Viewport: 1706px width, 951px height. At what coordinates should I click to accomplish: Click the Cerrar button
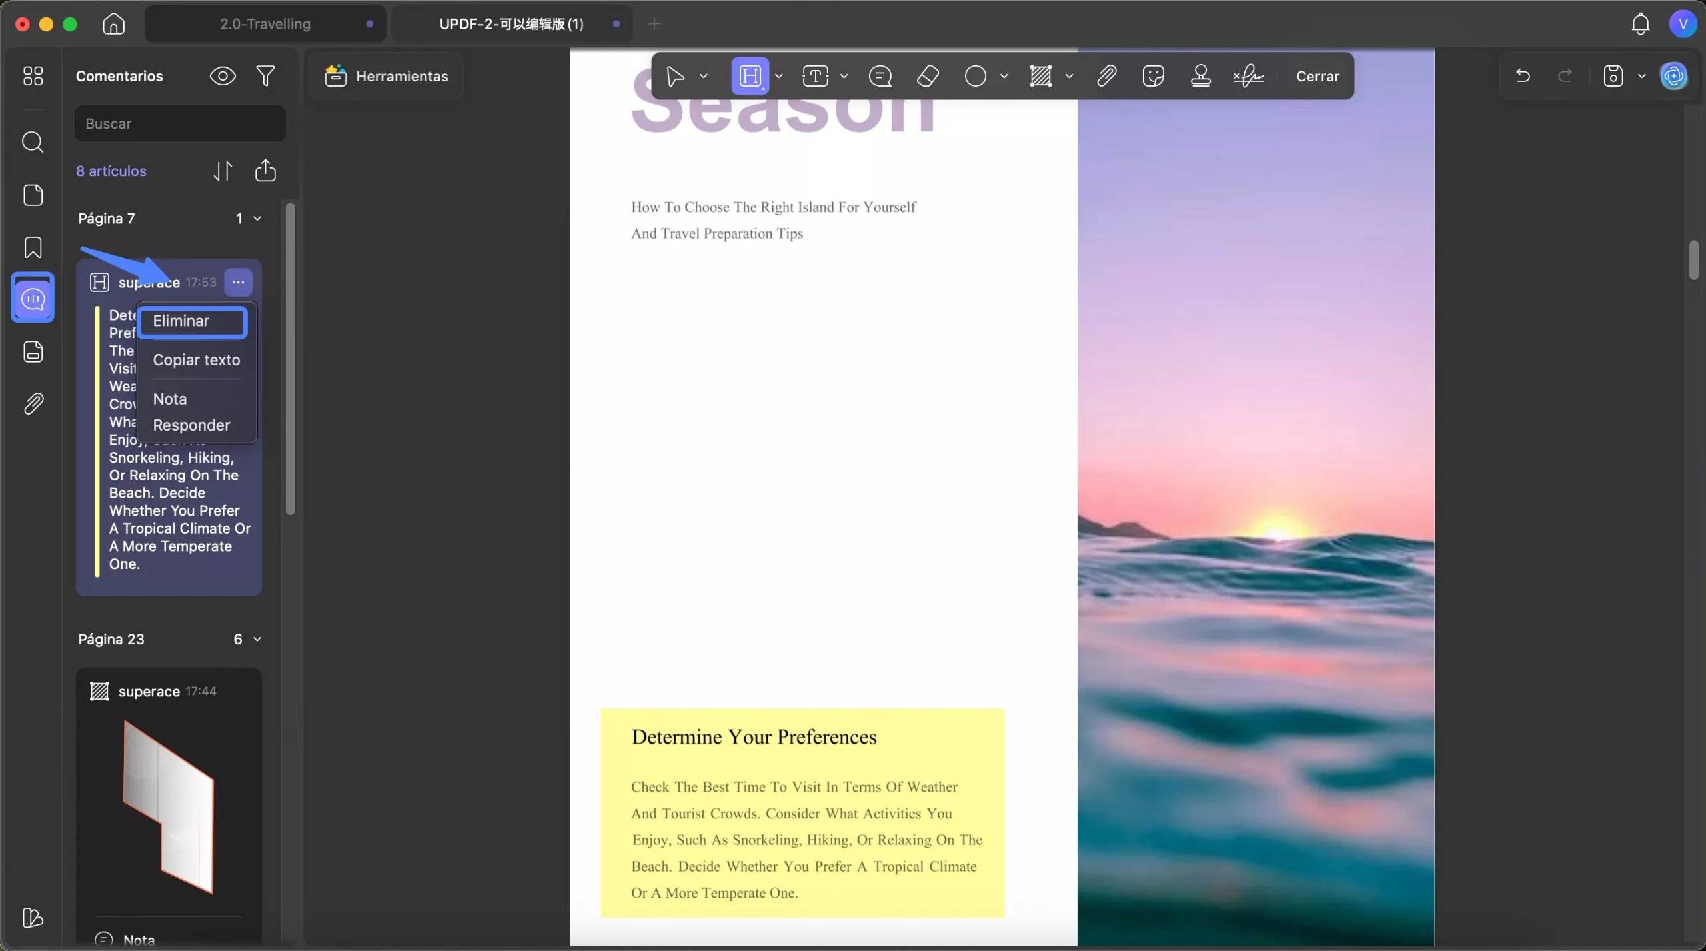[x=1317, y=76]
